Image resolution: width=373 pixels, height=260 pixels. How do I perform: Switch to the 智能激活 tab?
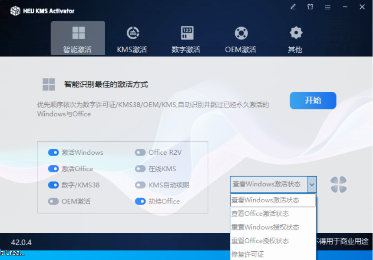point(78,38)
